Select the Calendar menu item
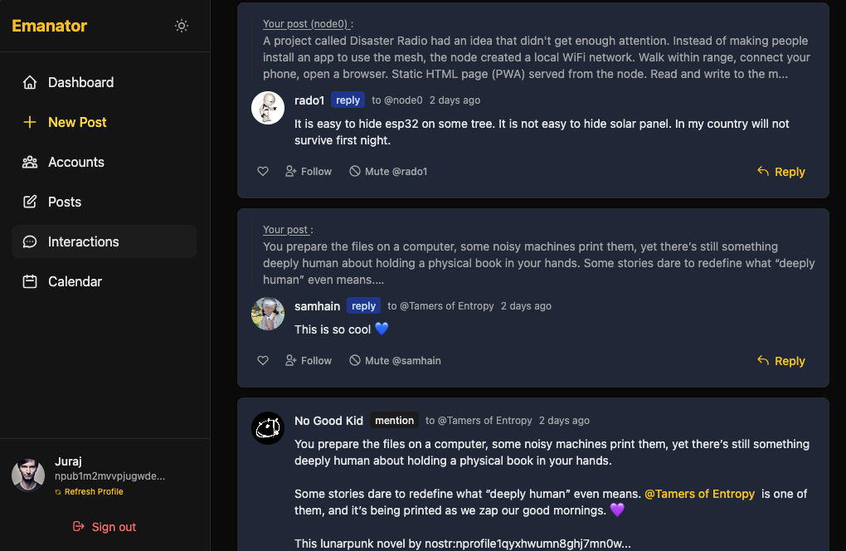This screenshot has width=846, height=551. (x=75, y=281)
